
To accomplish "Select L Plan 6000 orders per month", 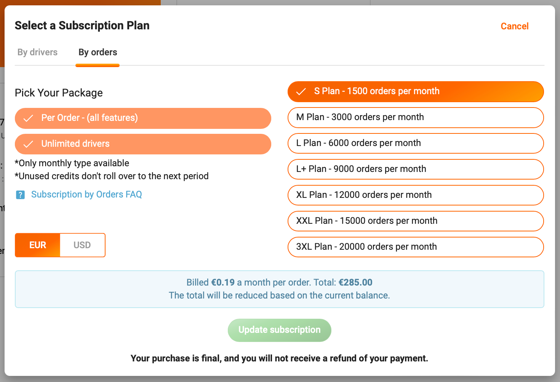I will (415, 143).
